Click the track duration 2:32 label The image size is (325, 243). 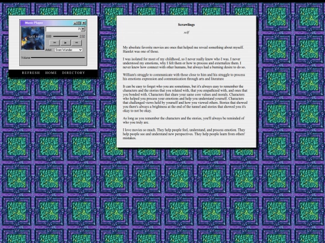tap(82, 37)
